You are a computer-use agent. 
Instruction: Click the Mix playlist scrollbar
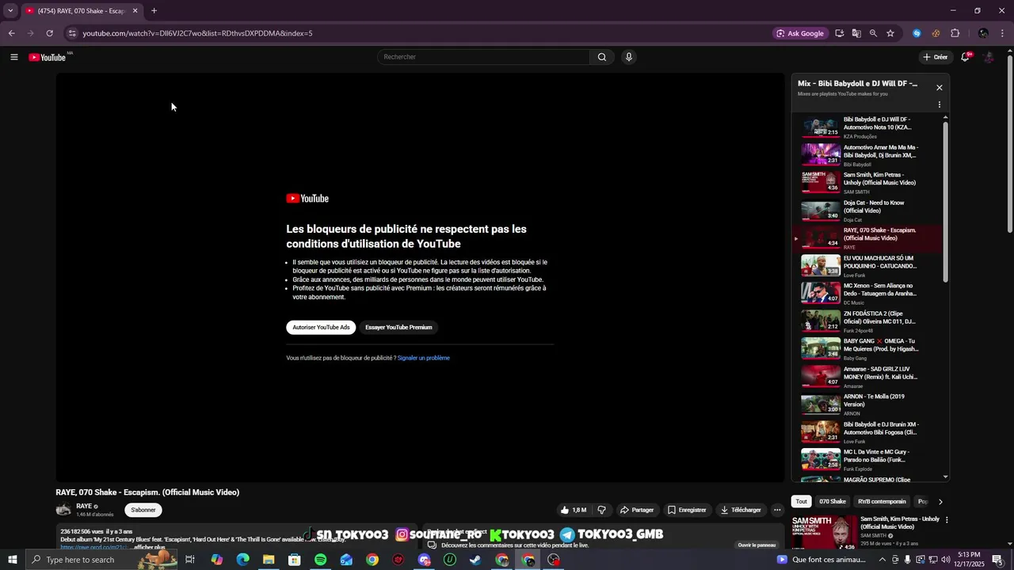(945, 202)
